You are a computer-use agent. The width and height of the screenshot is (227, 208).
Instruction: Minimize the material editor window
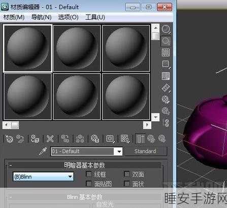tap(133, 7)
